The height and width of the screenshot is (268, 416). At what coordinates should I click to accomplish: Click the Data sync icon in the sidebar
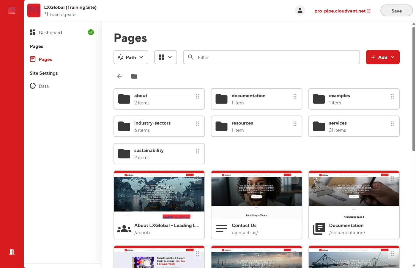[32, 86]
